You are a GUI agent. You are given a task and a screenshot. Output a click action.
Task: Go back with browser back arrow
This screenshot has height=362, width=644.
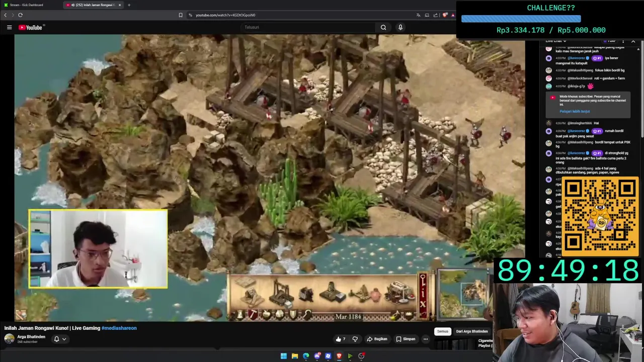pos(6,15)
